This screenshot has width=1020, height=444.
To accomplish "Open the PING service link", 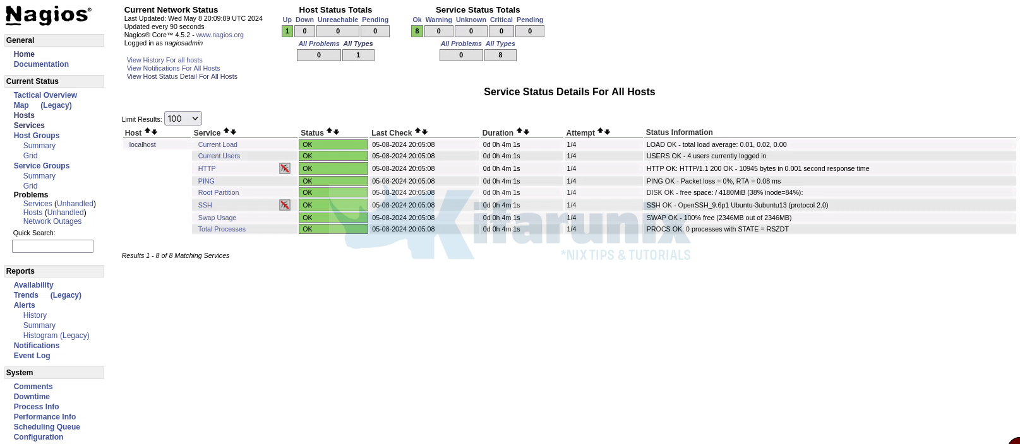I will 207,181.
